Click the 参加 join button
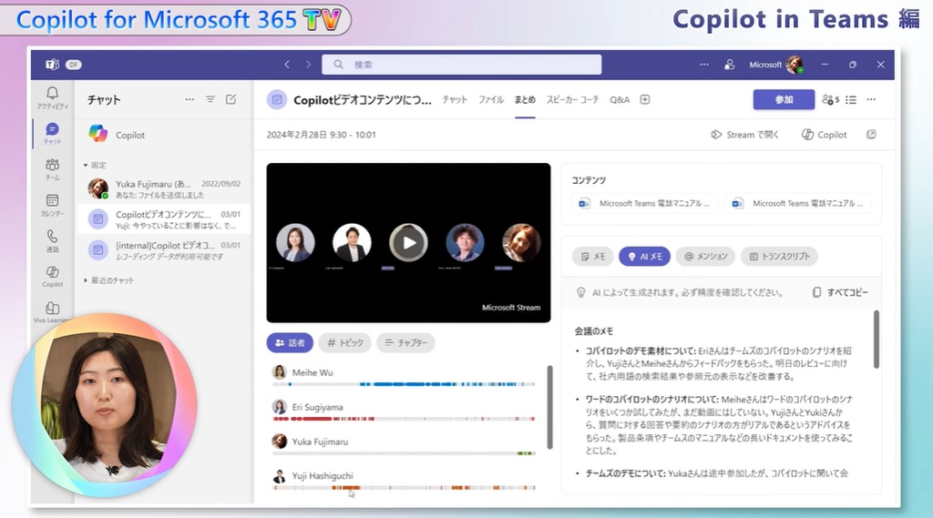 (784, 99)
